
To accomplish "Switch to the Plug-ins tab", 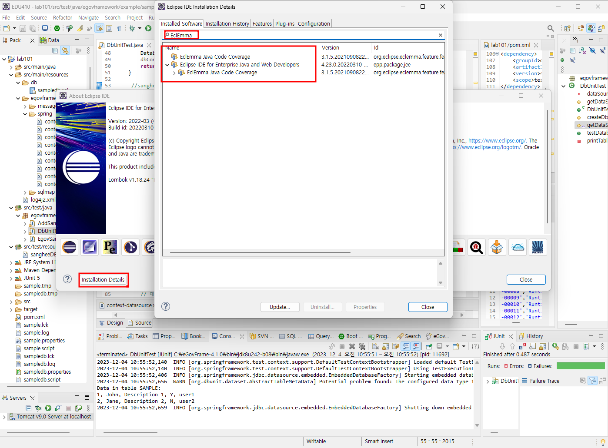I will pos(285,24).
